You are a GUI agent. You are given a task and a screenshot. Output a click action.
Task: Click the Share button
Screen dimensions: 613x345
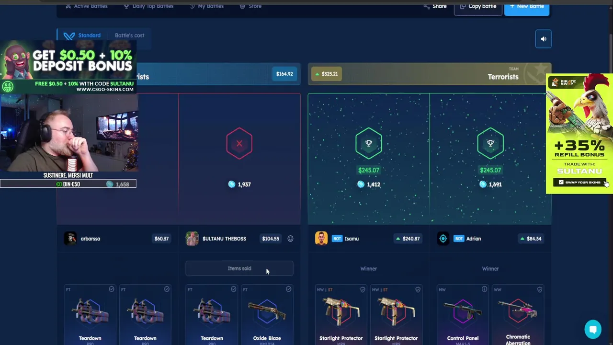(435, 6)
